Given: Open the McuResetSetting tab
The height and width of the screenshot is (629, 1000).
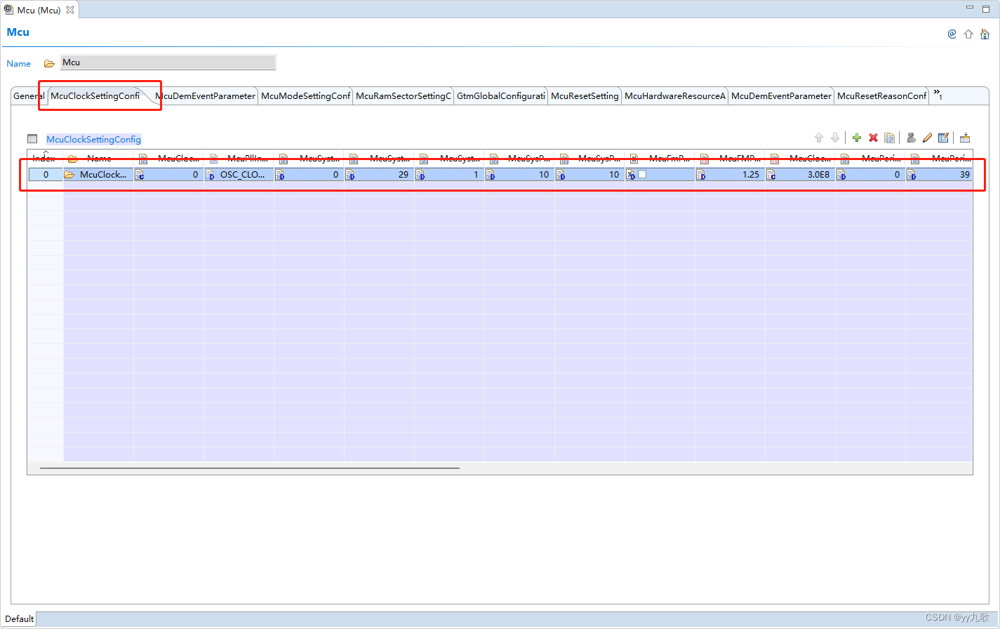Looking at the screenshot, I should coord(585,96).
